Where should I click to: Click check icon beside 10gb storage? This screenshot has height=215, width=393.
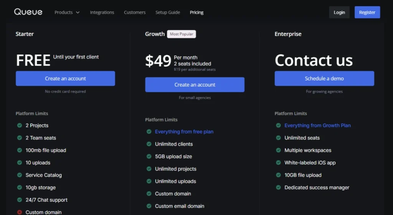pos(20,187)
